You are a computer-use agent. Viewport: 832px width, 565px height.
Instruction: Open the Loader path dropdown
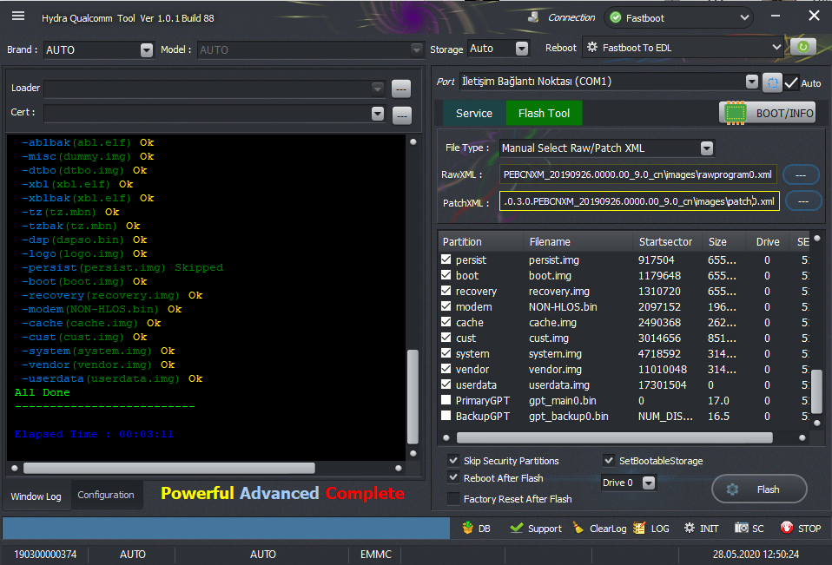[377, 89]
